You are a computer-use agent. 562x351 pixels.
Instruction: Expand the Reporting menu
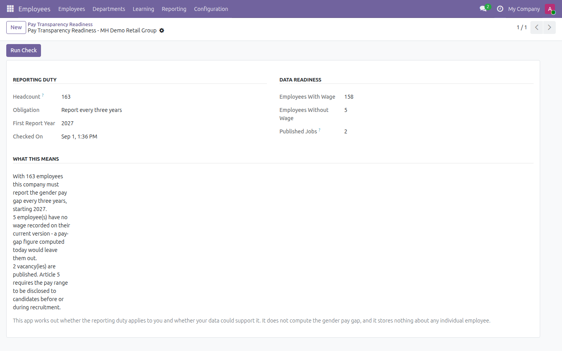pyautogui.click(x=174, y=9)
